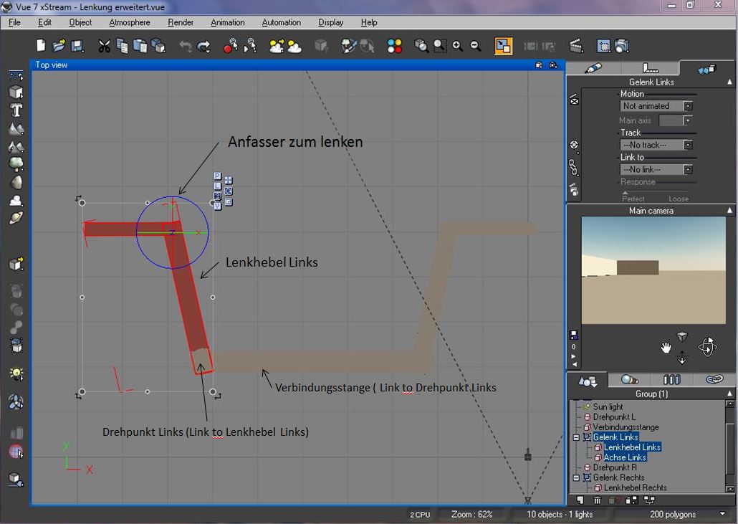Collapse the Gelenk Rechts tree group
This screenshot has width=738, height=524.
(576, 477)
